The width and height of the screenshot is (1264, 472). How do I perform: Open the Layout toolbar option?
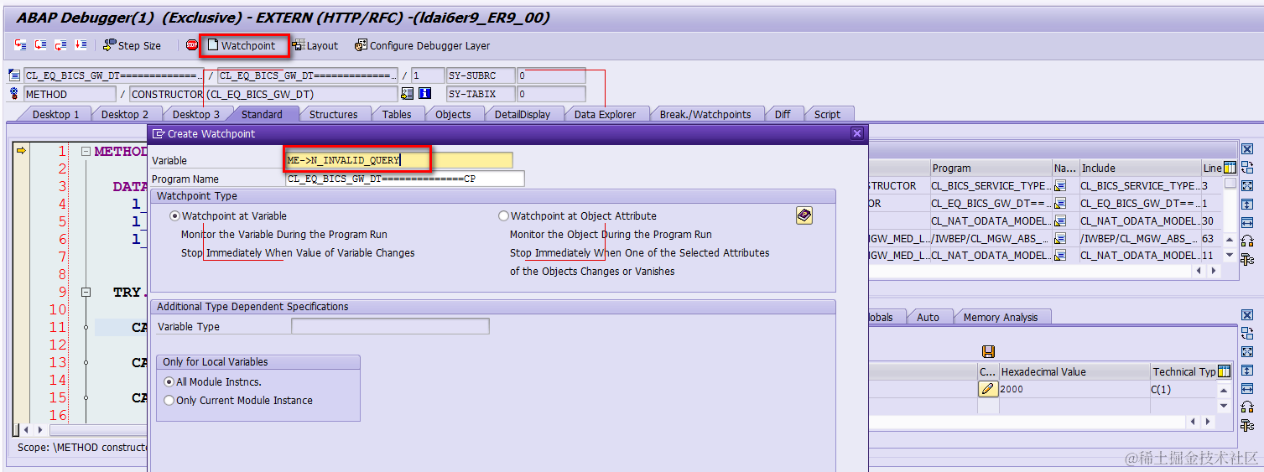pos(315,45)
